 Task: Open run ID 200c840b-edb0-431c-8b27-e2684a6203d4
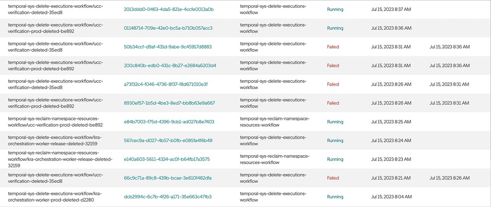click(x=170, y=65)
